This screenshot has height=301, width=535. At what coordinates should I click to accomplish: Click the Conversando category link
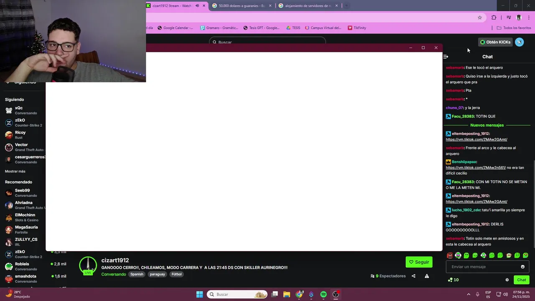pos(113,274)
